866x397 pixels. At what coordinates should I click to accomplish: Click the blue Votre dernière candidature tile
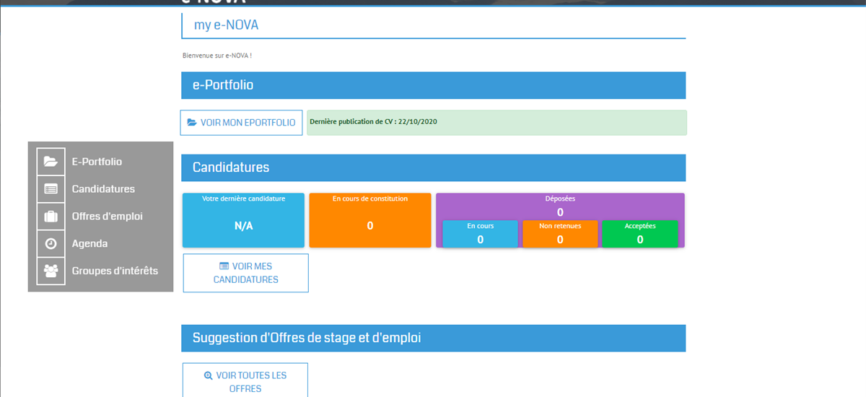point(243,220)
